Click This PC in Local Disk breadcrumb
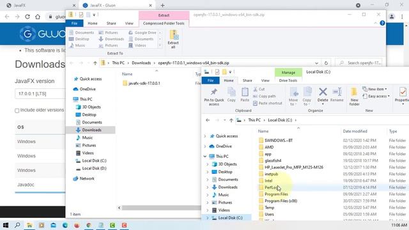This screenshot has height=230, width=409. tap(254, 120)
